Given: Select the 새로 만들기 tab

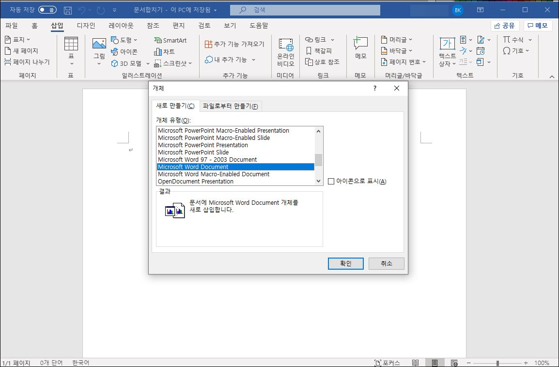Looking at the screenshot, I should (175, 106).
